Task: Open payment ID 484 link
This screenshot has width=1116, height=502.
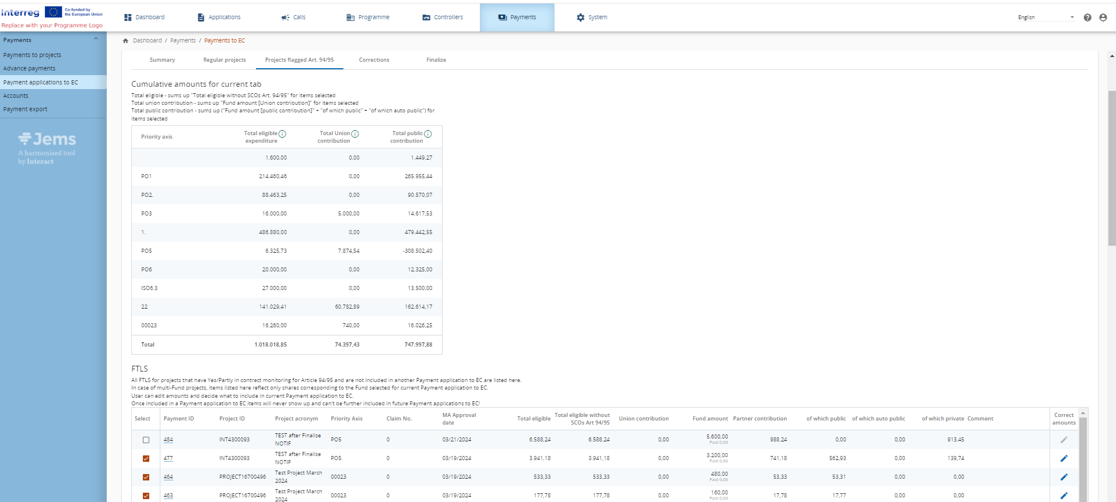Action: [x=169, y=440]
